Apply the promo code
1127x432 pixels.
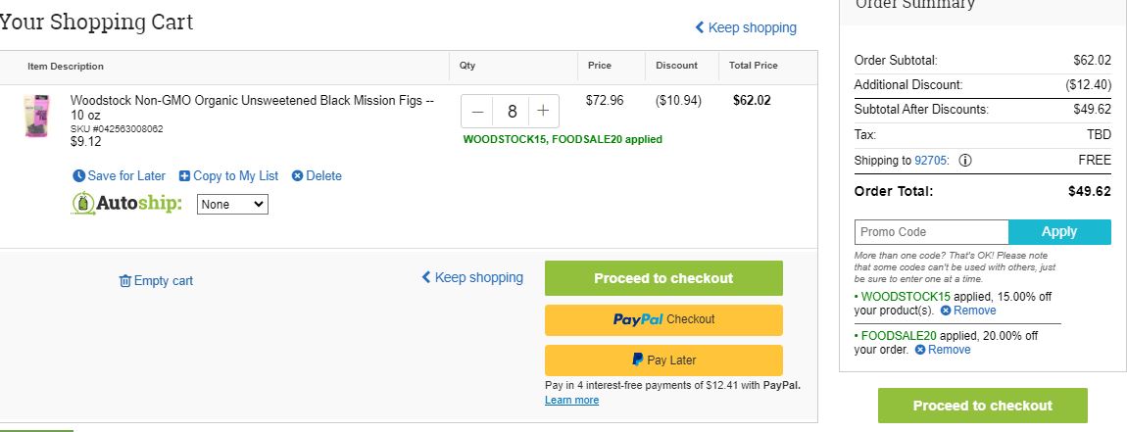tap(1059, 232)
